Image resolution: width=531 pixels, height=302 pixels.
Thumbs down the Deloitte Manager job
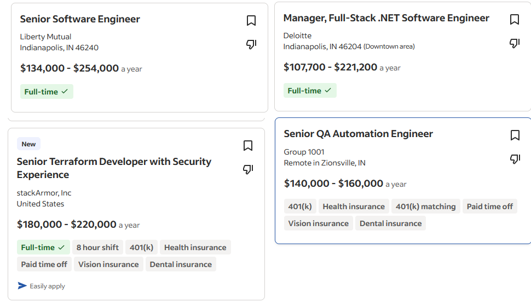tap(515, 43)
